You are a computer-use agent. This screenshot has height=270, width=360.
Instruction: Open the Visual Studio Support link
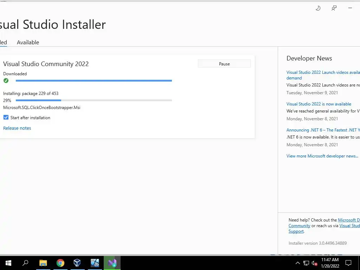pyautogui.click(x=350, y=226)
